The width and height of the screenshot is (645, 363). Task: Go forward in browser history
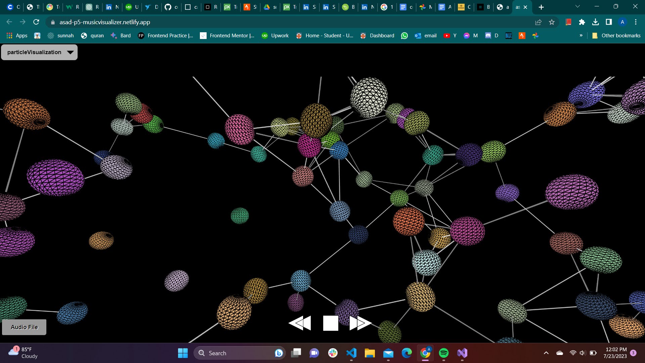point(23,22)
